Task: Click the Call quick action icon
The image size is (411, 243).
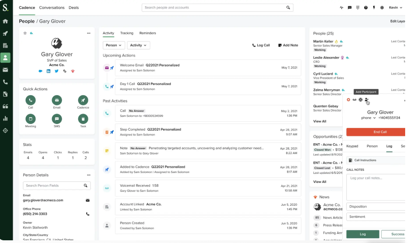Action: (31, 100)
